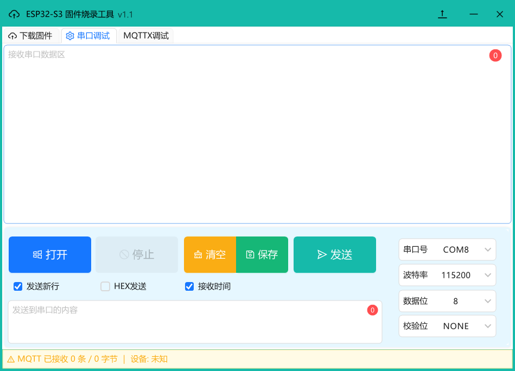The image size is (515, 371).
Task: Open the 串口号 COM8 dropdown
Action: coord(447,250)
